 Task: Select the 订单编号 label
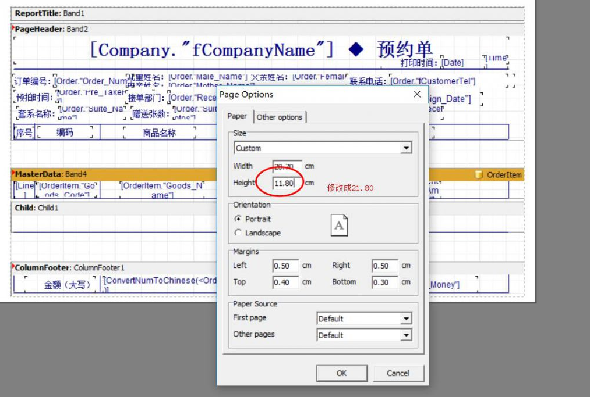point(33,81)
